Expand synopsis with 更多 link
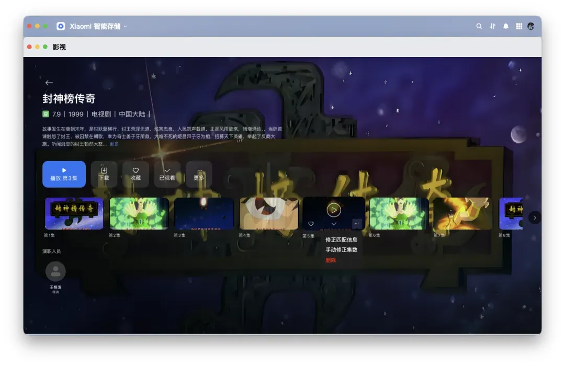The width and height of the screenshot is (565, 366). [x=114, y=144]
